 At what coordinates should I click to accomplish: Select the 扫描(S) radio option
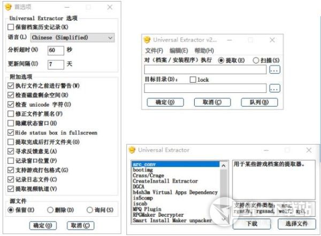[256, 60]
